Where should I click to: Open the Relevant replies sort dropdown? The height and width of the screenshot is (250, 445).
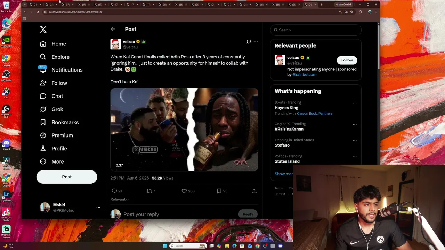(x=119, y=199)
